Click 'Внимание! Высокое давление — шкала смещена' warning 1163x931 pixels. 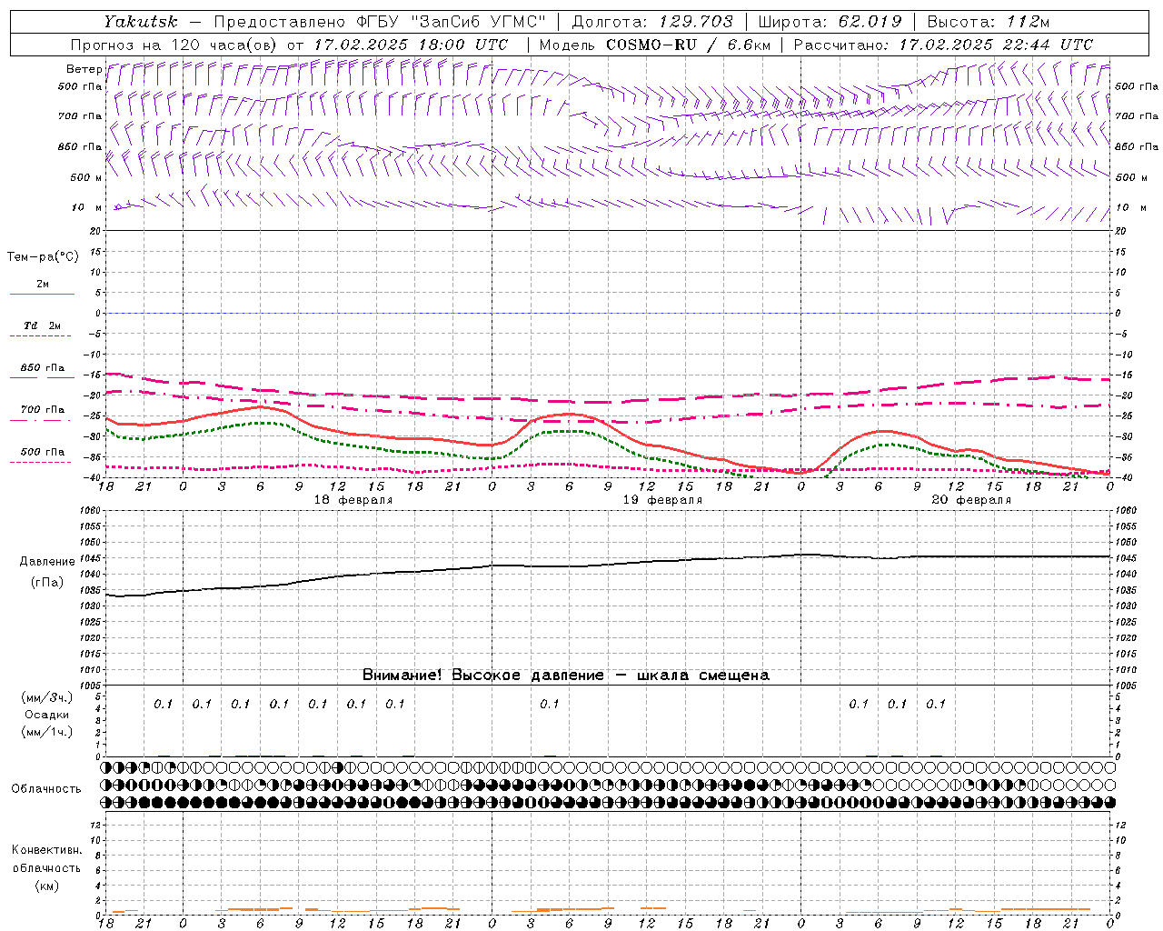[x=566, y=675]
